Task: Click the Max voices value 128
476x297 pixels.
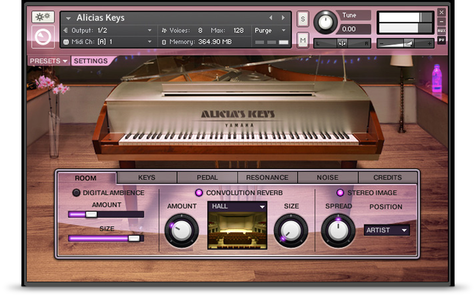Action: point(238,30)
